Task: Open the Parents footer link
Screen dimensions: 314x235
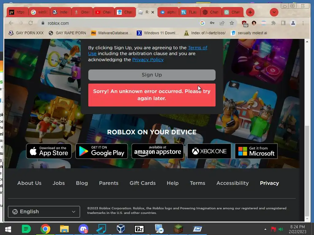Action: pyautogui.click(x=109, y=183)
